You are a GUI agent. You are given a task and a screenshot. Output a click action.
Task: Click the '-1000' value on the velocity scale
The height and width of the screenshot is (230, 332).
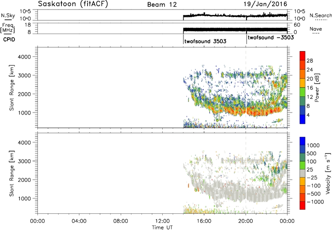pos(315,202)
